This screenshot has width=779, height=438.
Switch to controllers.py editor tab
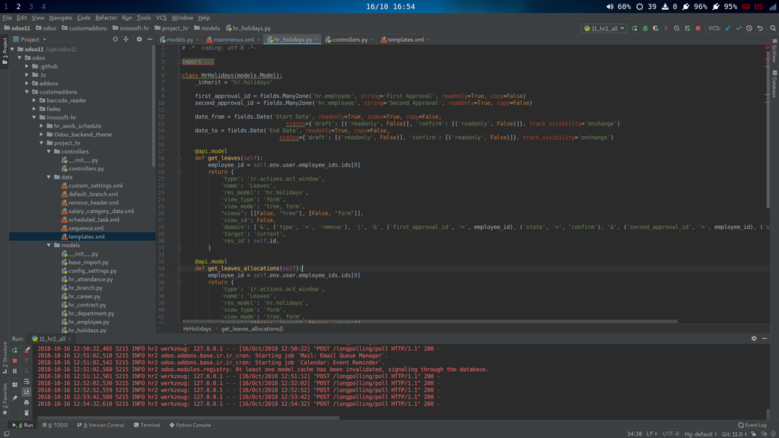pyautogui.click(x=350, y=40)
